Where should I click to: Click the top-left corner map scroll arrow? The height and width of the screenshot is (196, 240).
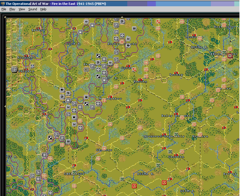[5, 17]
